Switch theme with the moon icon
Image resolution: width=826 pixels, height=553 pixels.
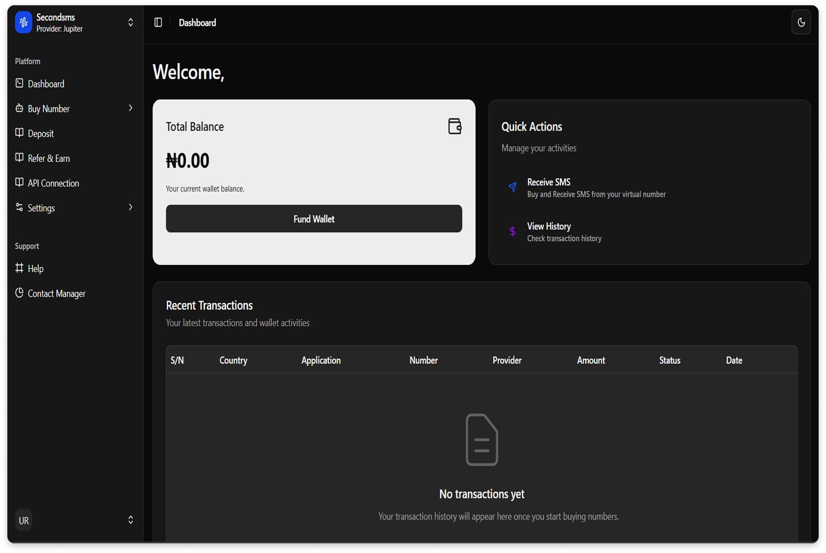[801, 22]
